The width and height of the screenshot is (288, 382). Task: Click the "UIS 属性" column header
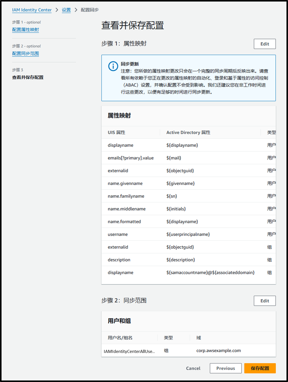(x=117, y=132)
